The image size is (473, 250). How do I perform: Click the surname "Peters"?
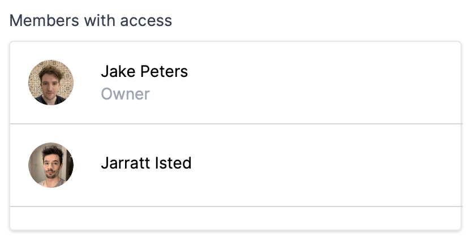coord(164,71)
